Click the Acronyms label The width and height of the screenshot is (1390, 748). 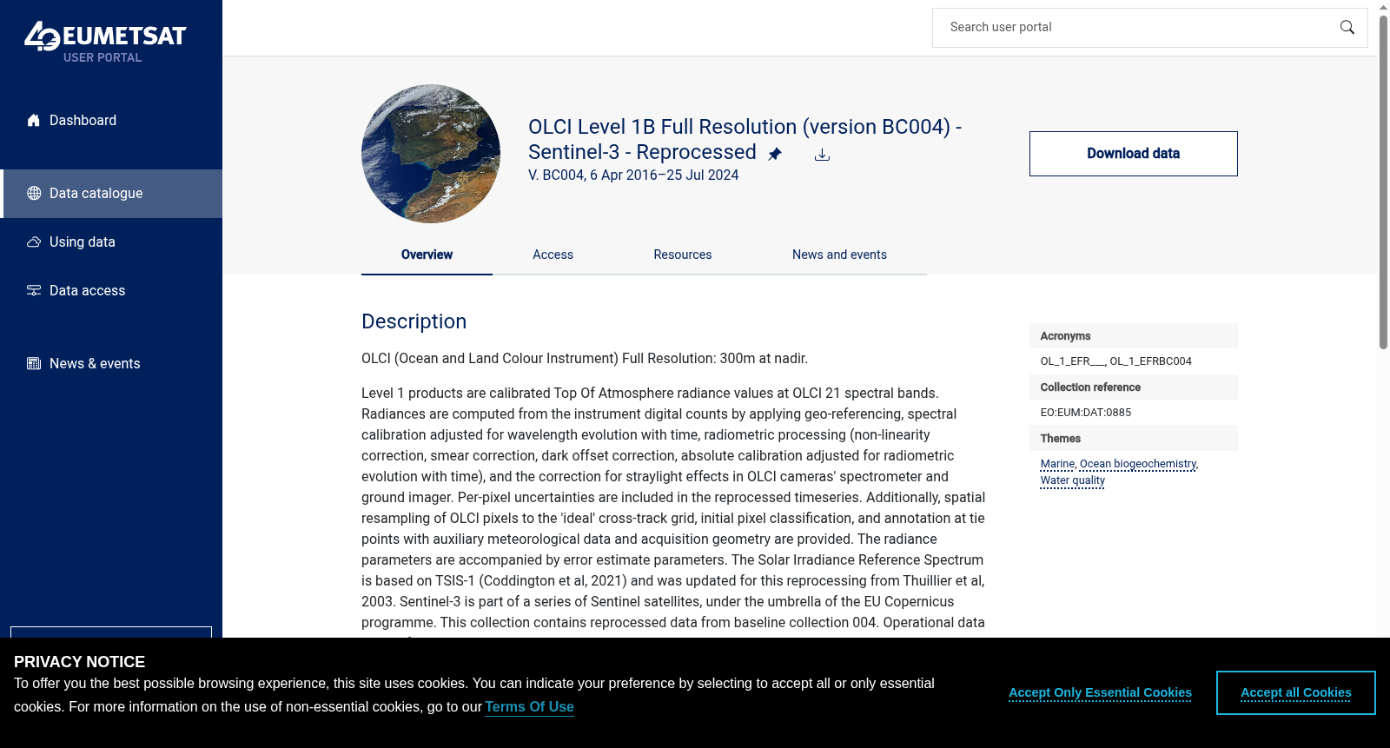[1065, 336]
